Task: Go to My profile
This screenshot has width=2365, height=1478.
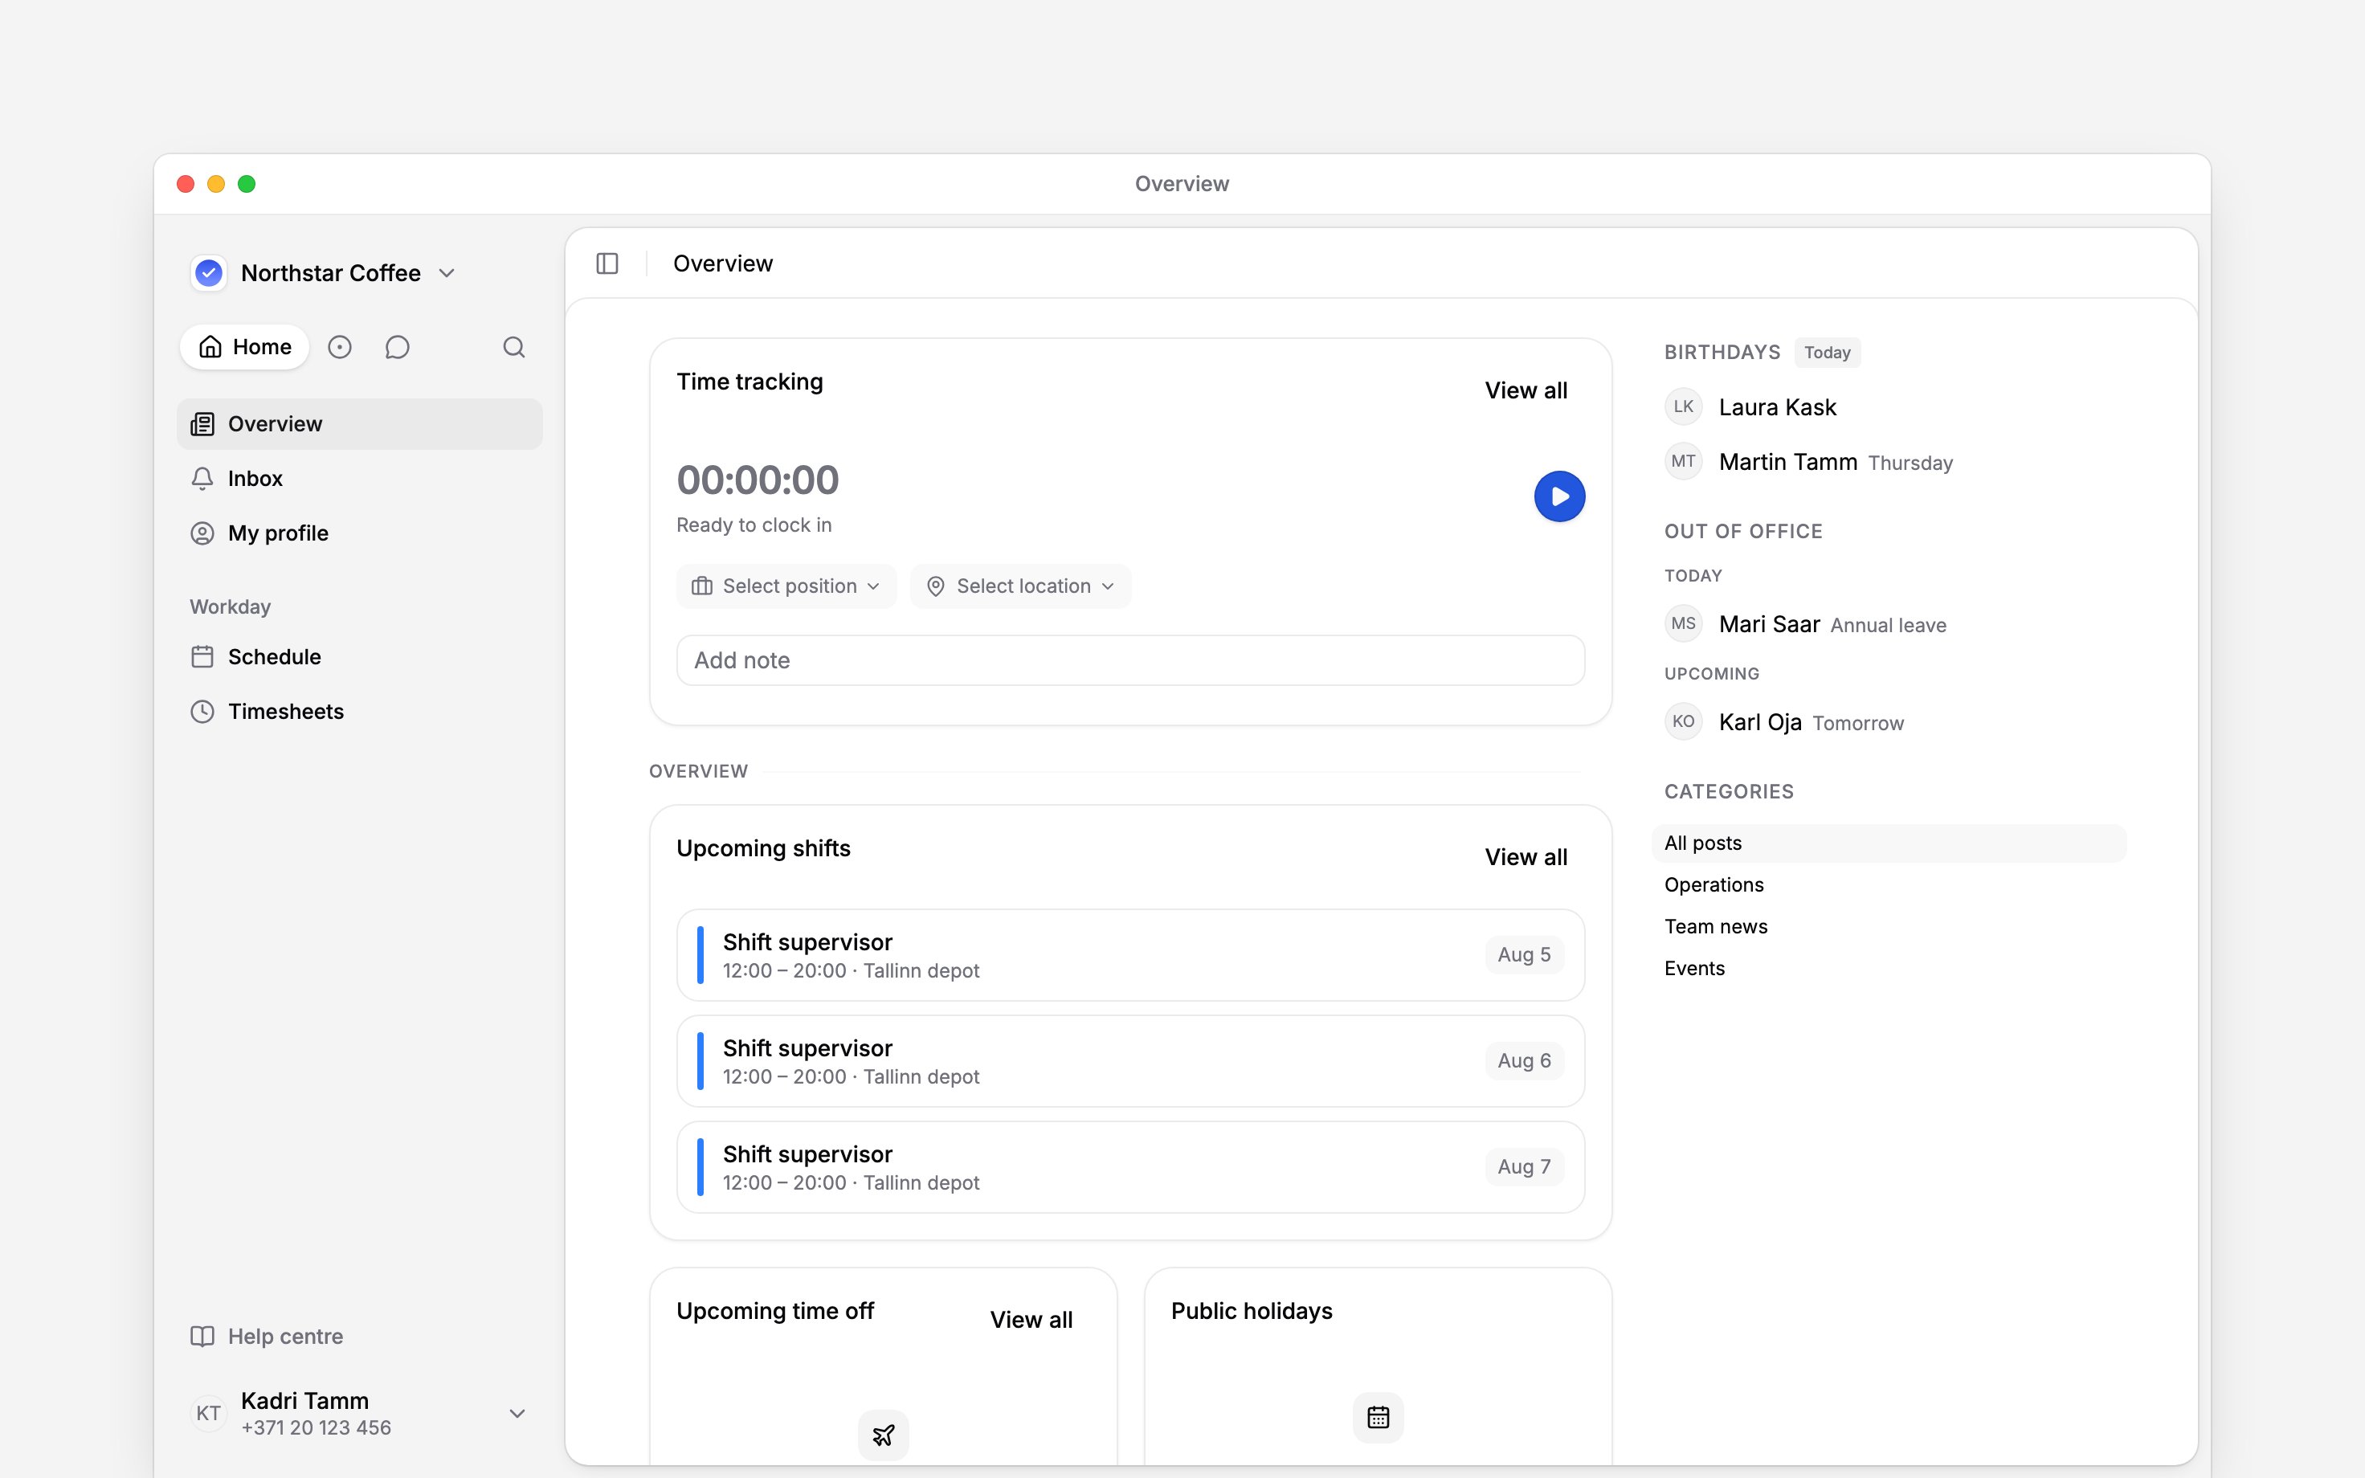Action: point(360,533)
